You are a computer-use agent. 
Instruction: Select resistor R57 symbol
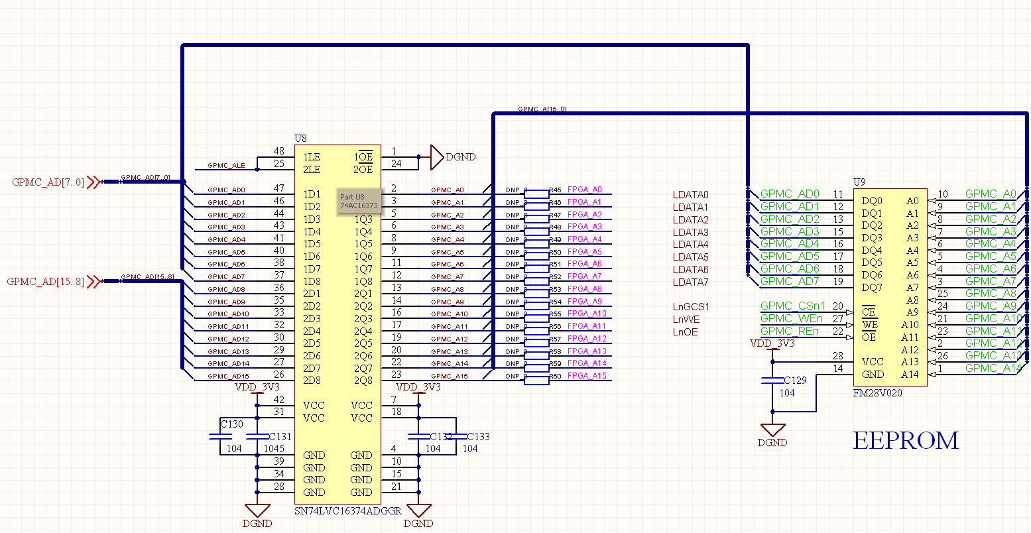click(536, 343)
